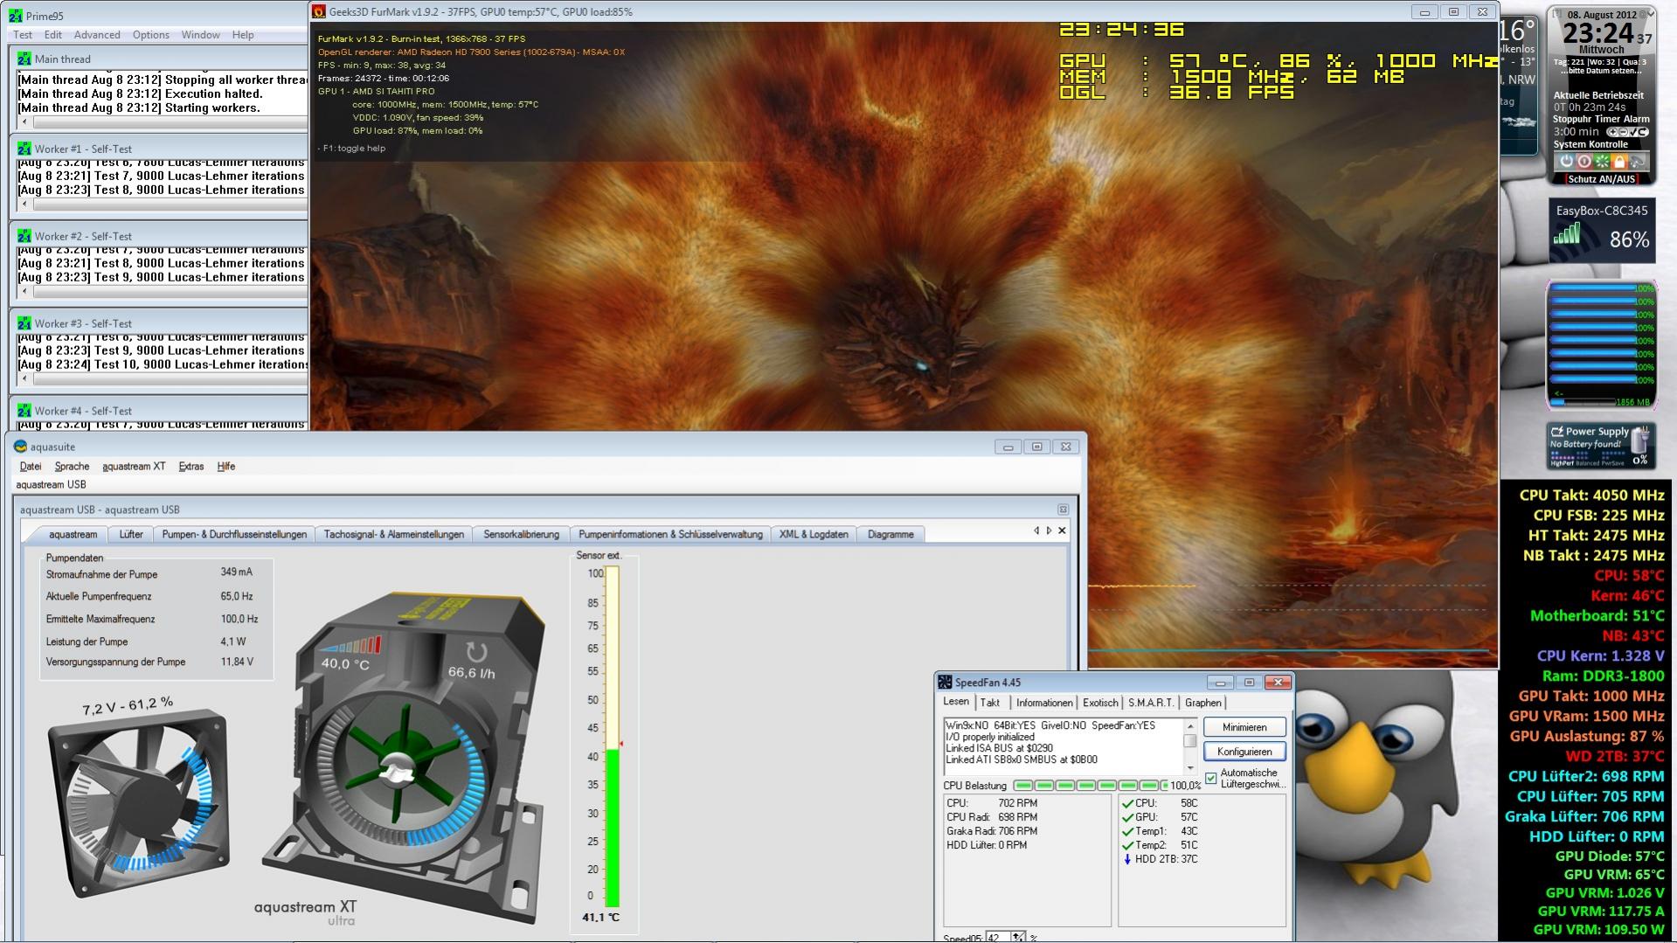Click the Konfigurieren button in SpeedFan
Image resolution: width=1677 pixels, height=943 pixels.
pyautogui.click(x=1244, y=752)
